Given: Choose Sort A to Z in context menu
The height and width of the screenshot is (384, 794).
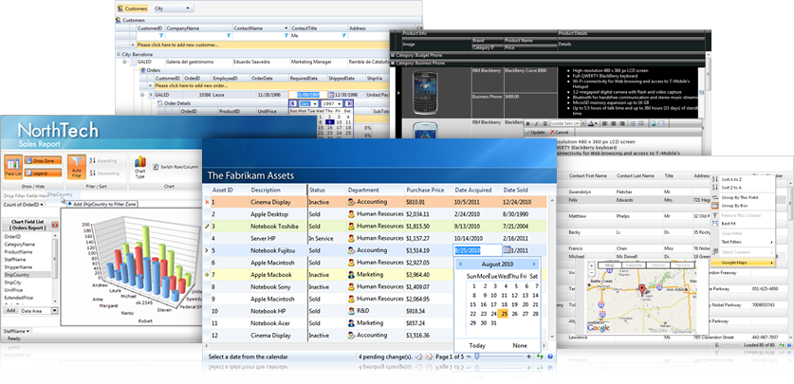Looking at the screenshot, I should 743,179.
